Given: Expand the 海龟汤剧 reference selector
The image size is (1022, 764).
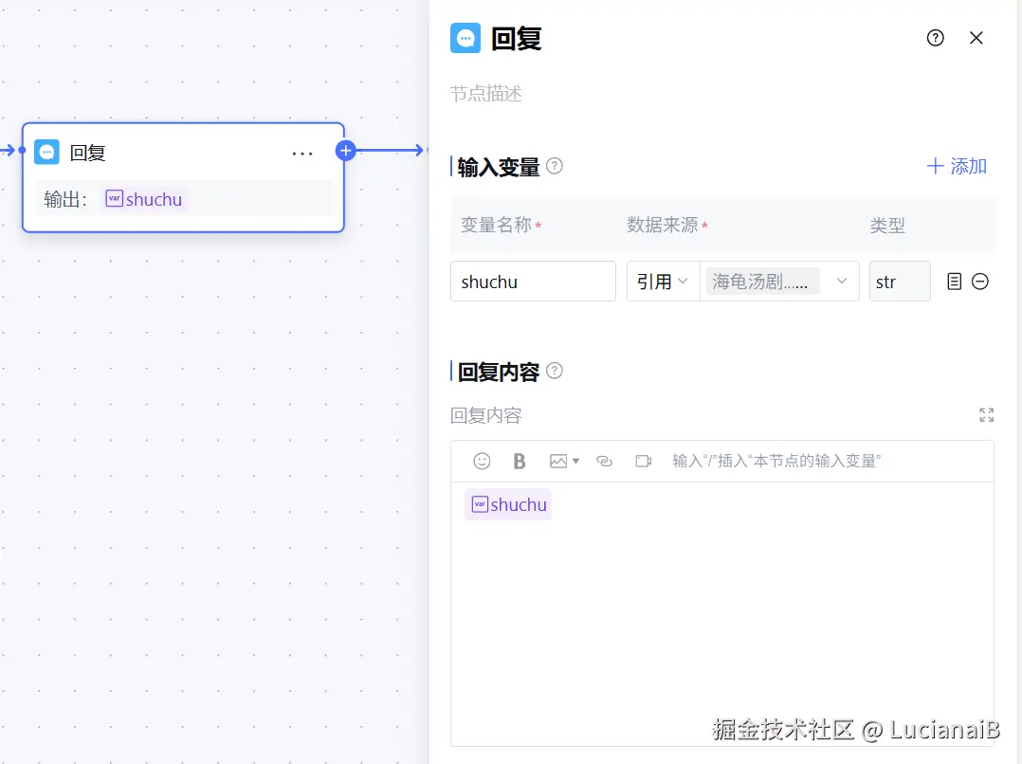Looking at the screenshot, I should click(x=841, y=281).
